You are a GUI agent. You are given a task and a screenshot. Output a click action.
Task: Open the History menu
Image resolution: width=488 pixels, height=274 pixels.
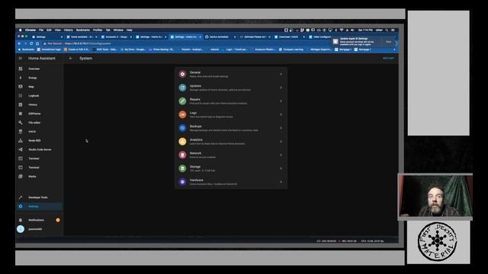point(68,30)
